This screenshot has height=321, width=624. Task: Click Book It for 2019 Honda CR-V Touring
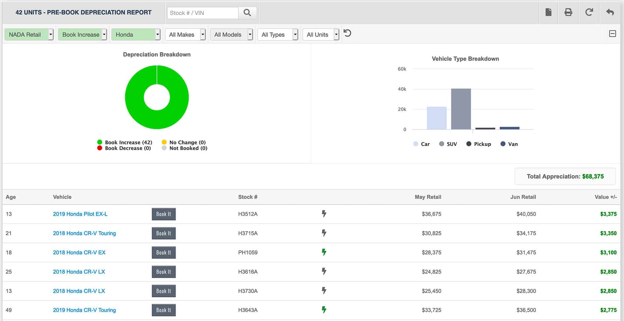click(x=164, y=310)
